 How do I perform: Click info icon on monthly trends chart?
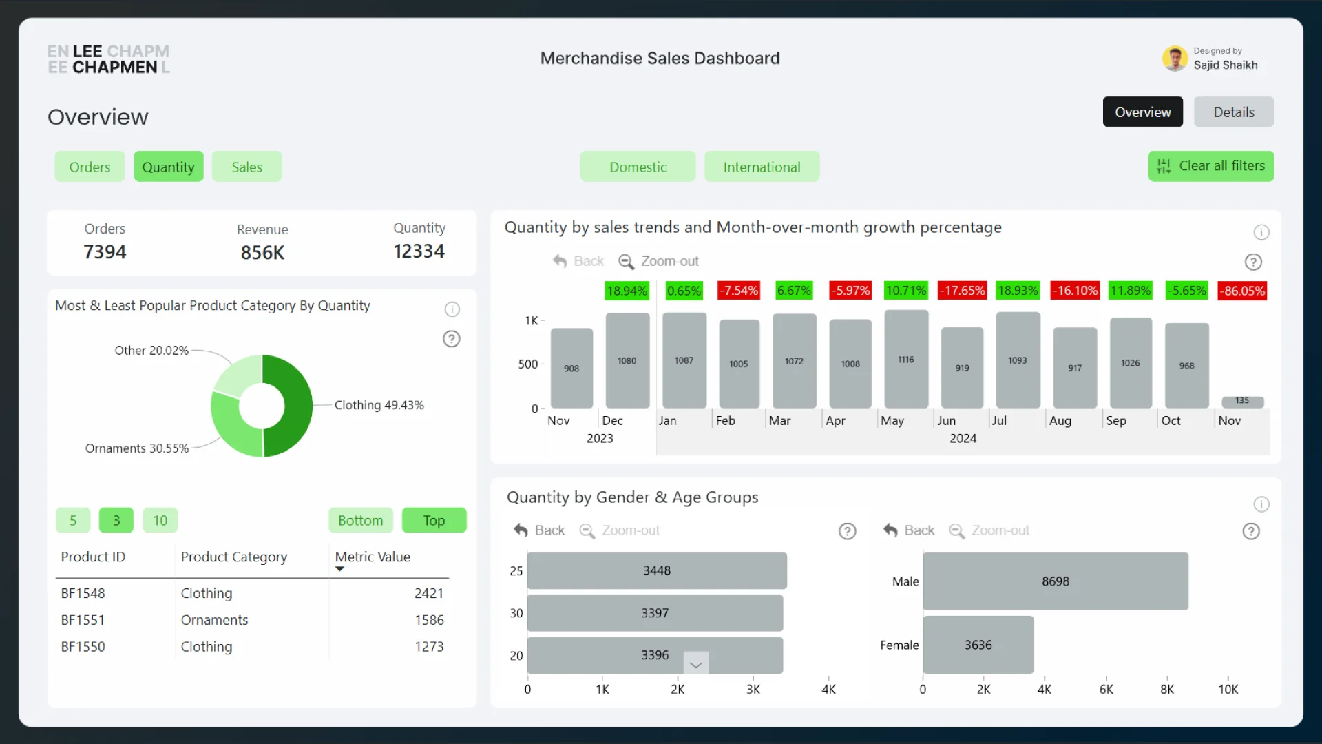click(x=1261, y=233)
